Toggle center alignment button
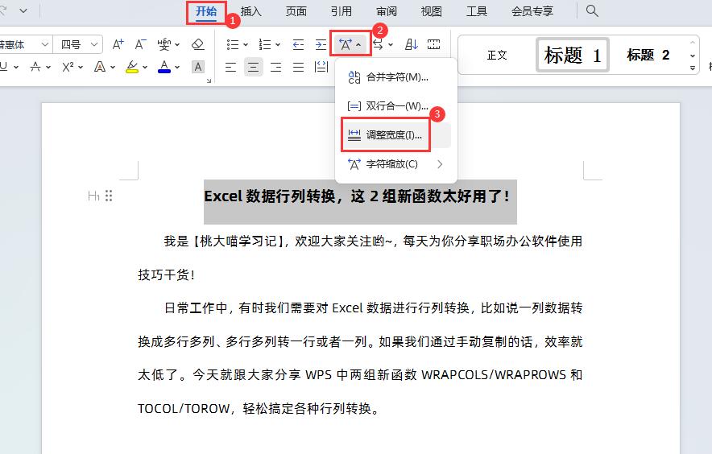The height and width of the screenshot is (454, 712). 254,67
